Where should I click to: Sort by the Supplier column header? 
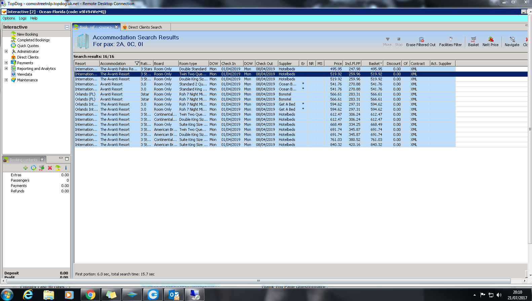coord(289,64)
